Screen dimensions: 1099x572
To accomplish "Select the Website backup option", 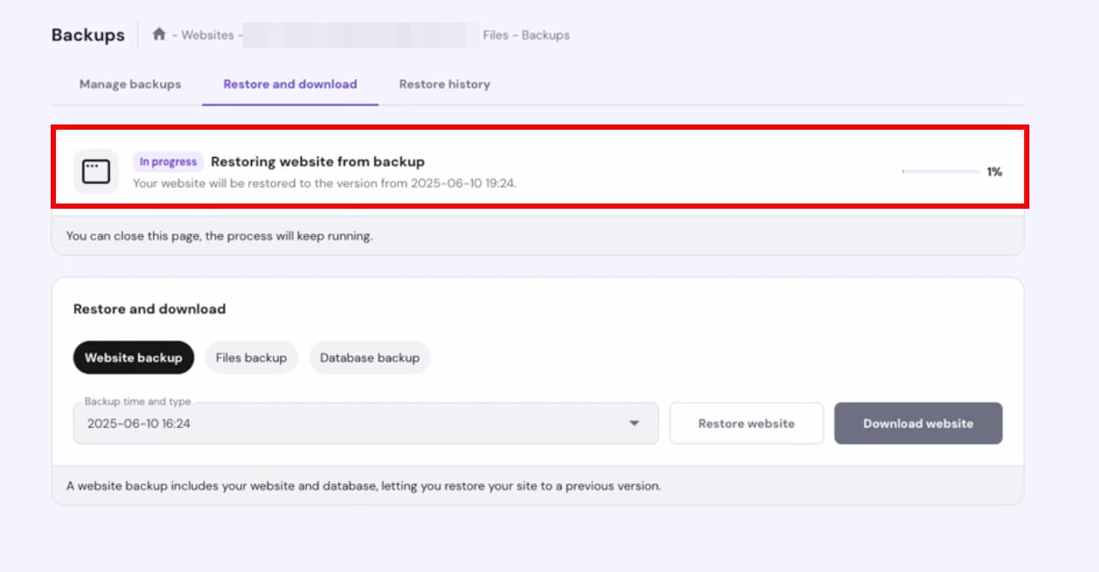I will click(133, 358).
